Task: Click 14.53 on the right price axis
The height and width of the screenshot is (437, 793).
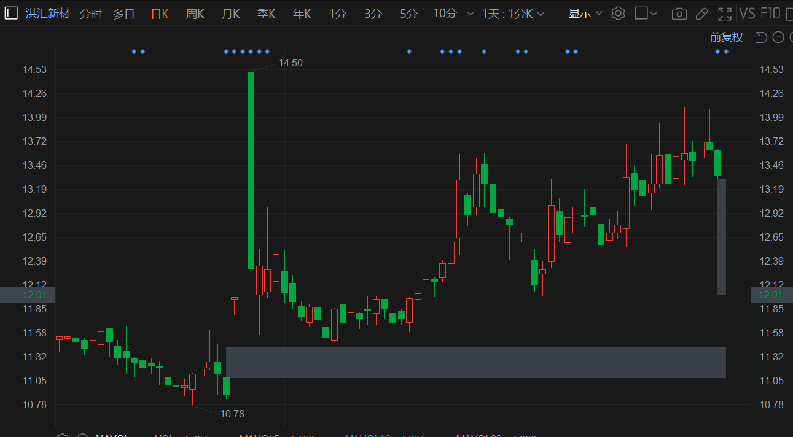Action: (x=772, y=69)
